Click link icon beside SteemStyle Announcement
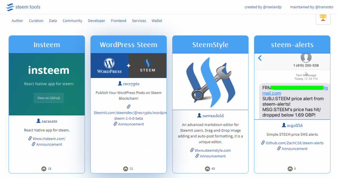Viewport: 337px width, 178px height. point(197,156)
